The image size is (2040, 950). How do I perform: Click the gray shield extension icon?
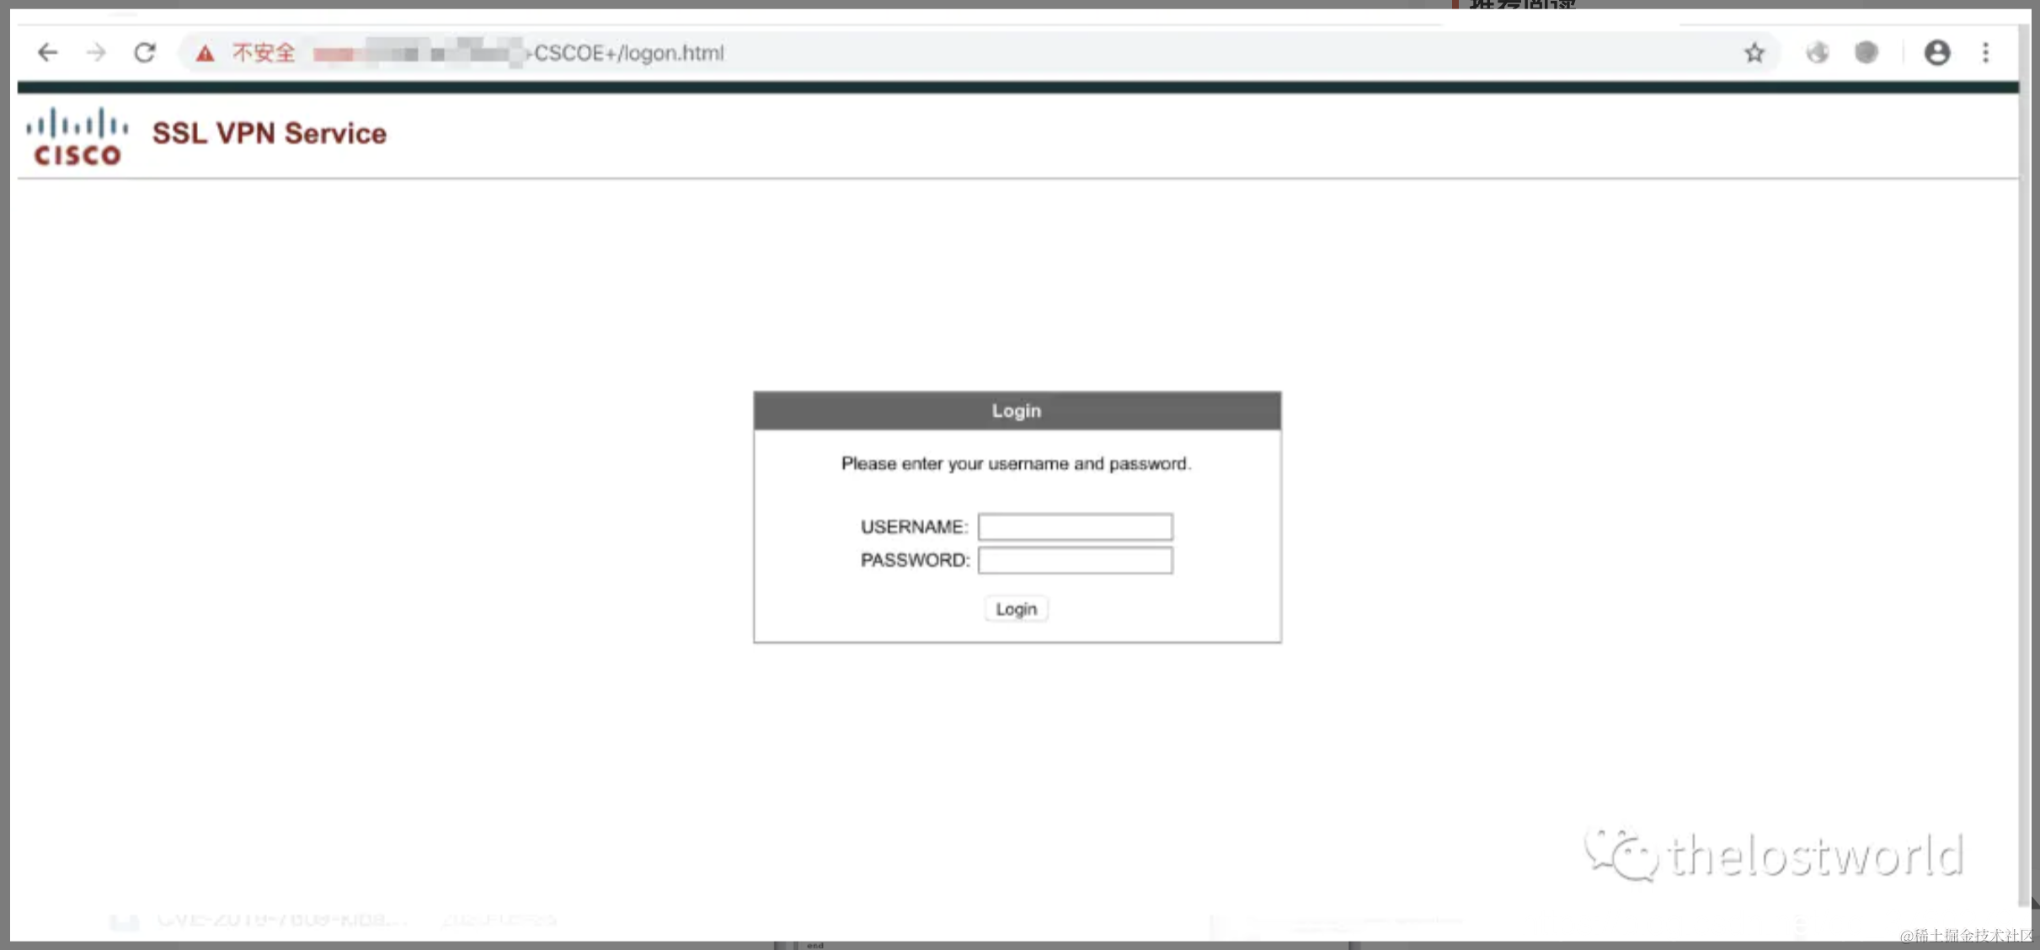pyautogui.click(x=1866, y=53)
